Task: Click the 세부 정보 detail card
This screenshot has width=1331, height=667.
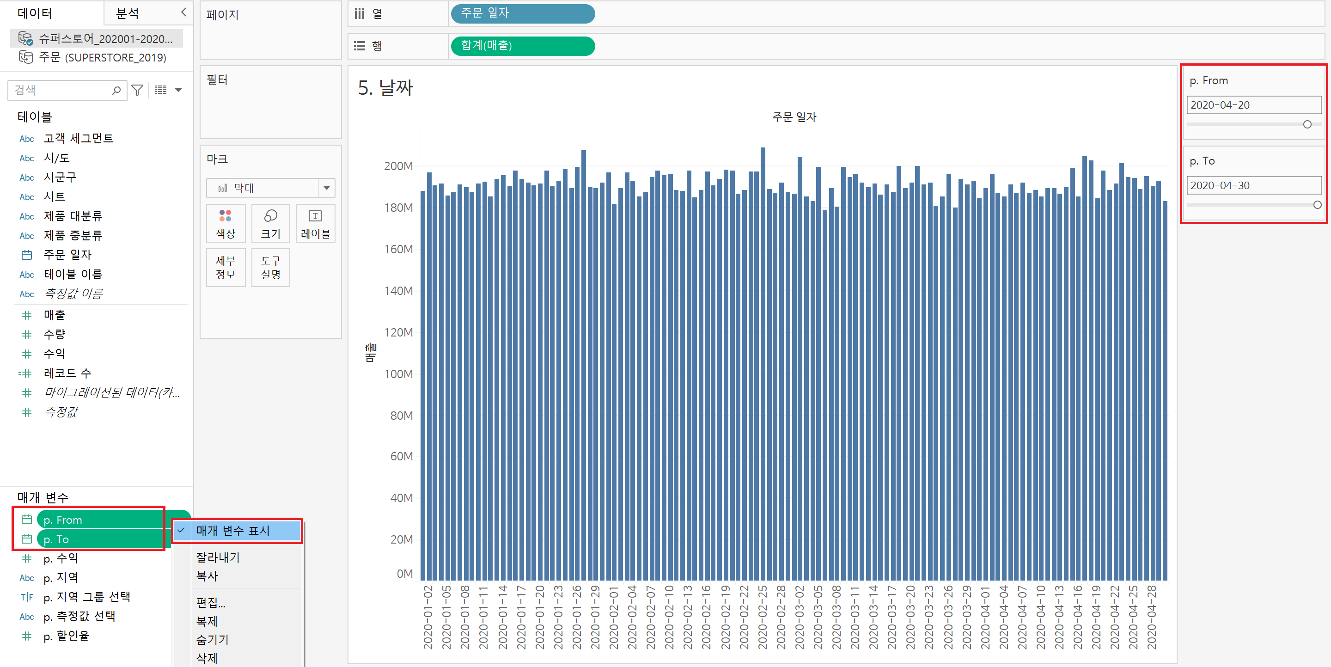Action: click(x=225, y=267)
